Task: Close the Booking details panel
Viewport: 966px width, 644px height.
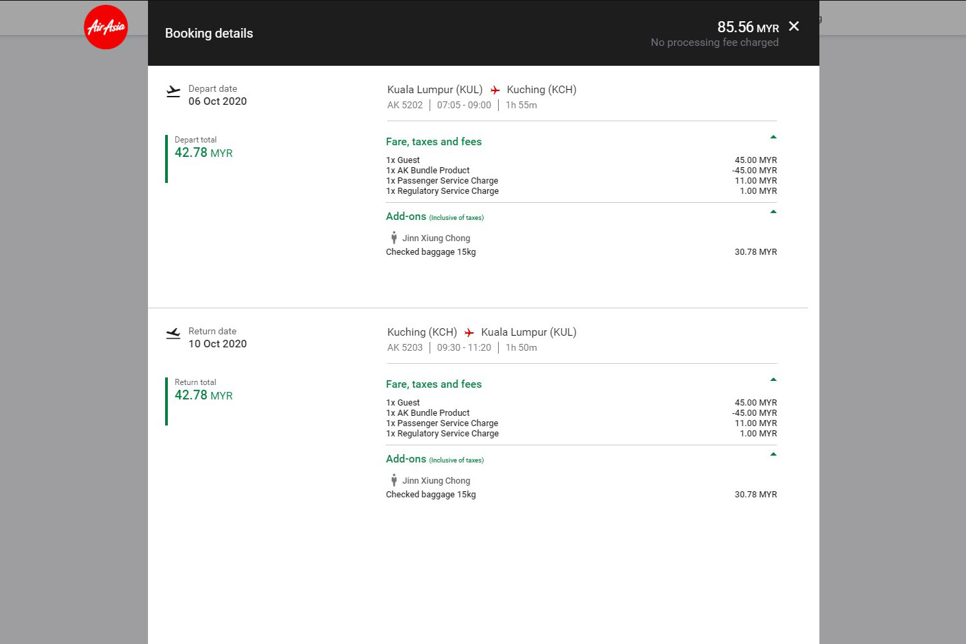Action: pyautogui.click(x=794, y=26)
